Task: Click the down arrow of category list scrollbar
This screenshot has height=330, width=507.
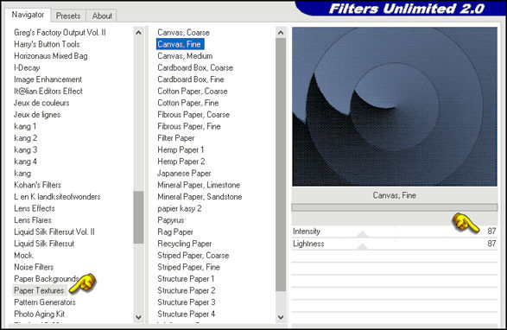Action: pos(138,317)
